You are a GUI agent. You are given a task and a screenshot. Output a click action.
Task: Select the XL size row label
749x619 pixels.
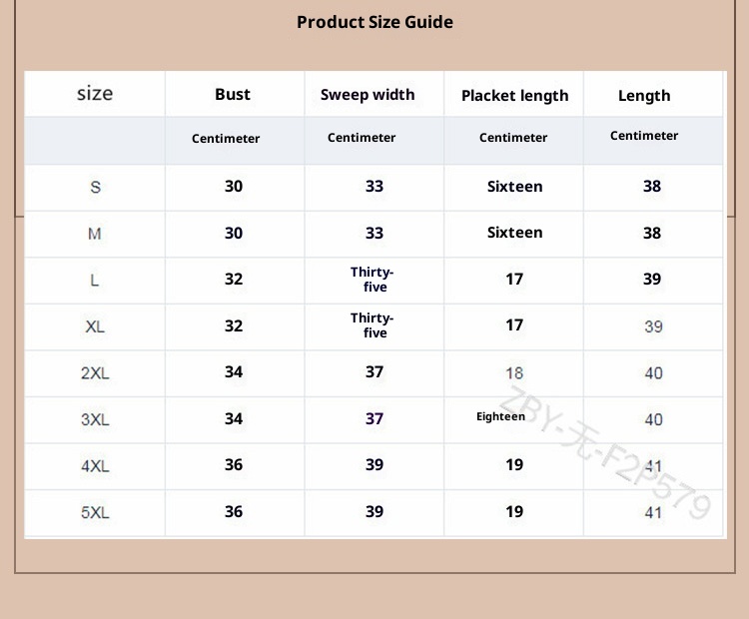[95, 326]
